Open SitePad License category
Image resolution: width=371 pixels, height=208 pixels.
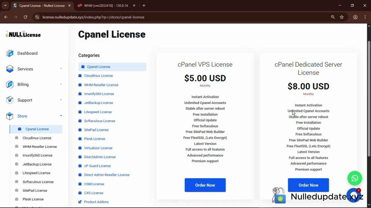96,130
